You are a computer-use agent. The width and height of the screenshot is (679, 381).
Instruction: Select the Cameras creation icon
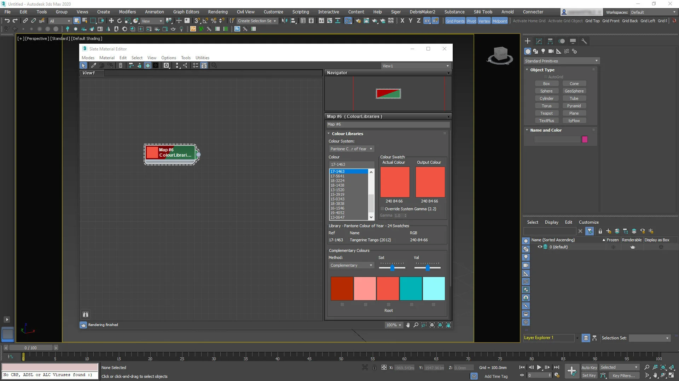point(551,52)
